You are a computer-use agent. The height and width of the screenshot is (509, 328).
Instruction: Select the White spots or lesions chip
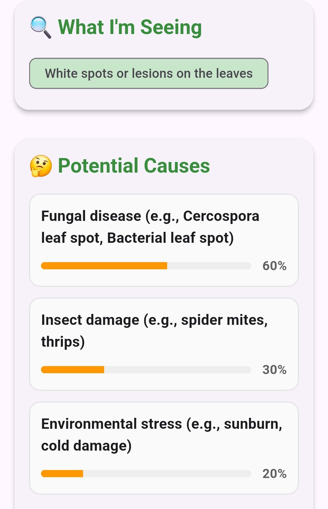(x=149, y=73)
